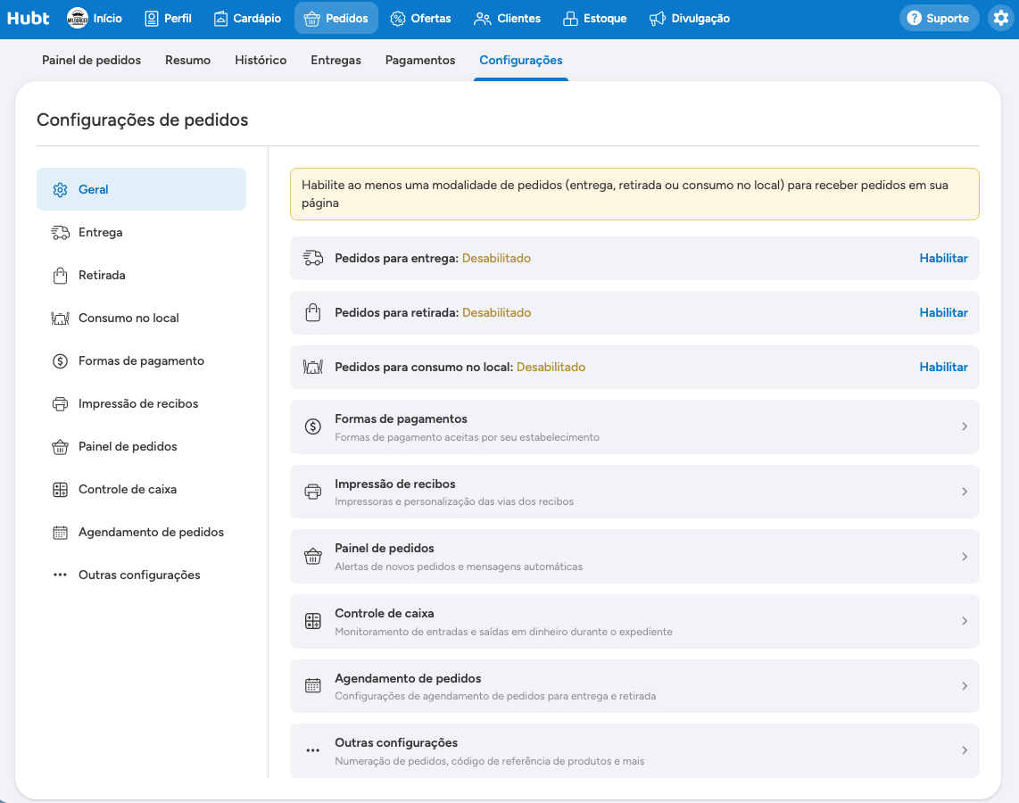Viewport: 1019px width, 803px height.
Task: Switch to the Resumo subtab
Action: (x=187, y=60)
